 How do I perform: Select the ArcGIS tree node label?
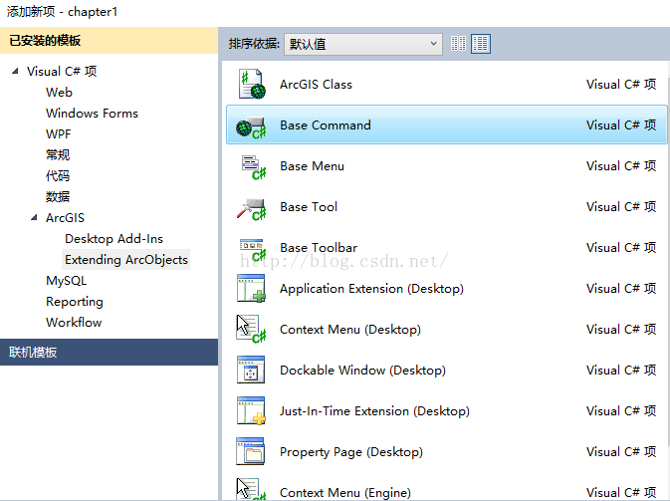(x=65, y=217)
